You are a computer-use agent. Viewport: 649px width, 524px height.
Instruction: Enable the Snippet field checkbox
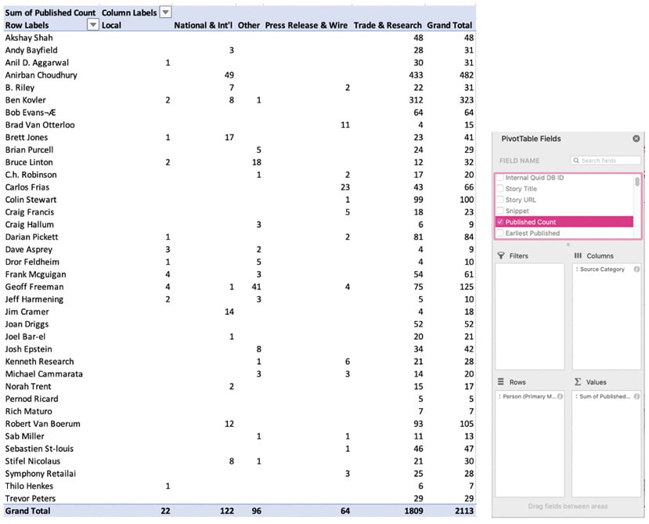pyautogui.click(x=500, y=211)
